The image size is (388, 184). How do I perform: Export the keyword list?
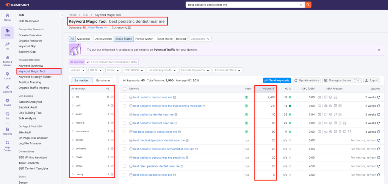[372, 80]
